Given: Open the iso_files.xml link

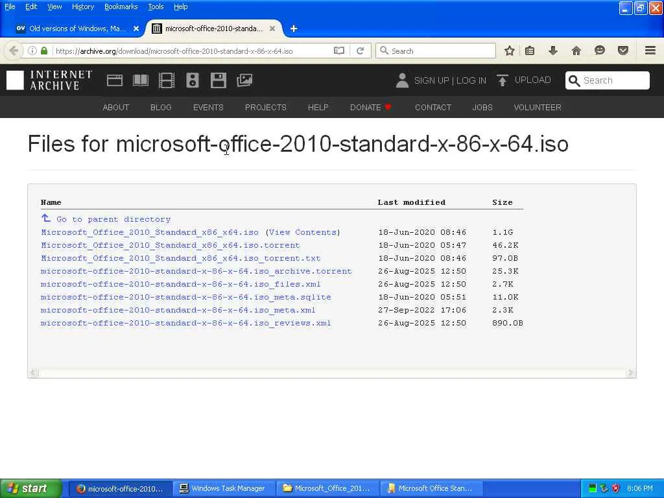Looking at the screenshot, I should click(180, 284).
